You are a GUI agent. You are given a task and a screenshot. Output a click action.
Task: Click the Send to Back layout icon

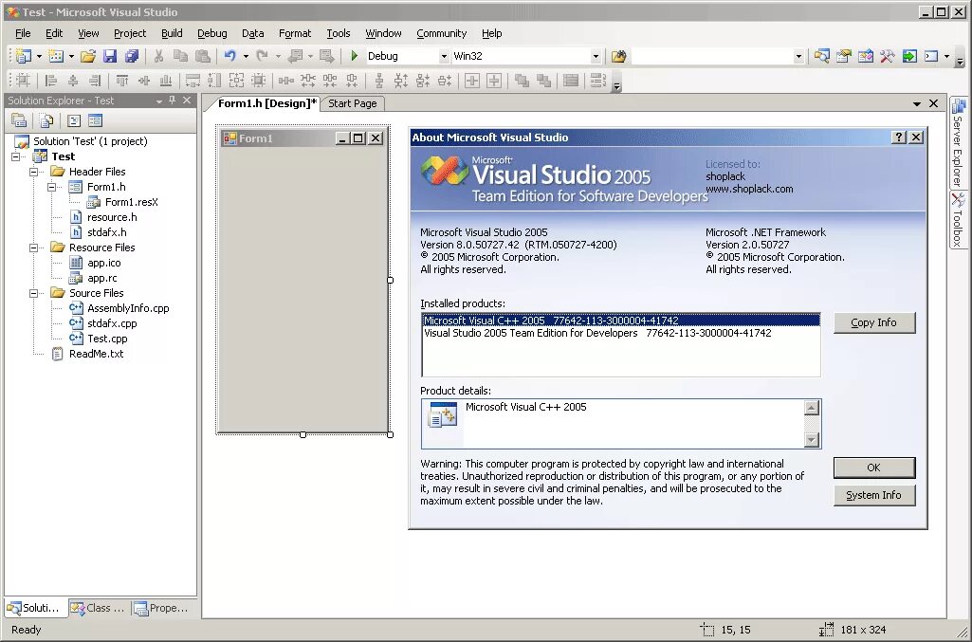[543, 81]
